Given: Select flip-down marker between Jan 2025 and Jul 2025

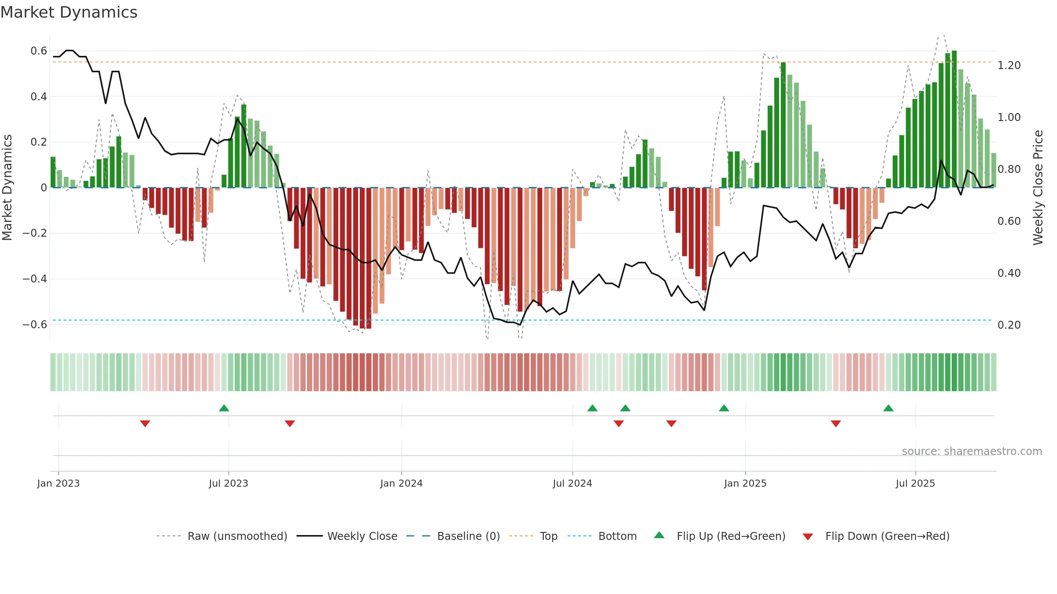Looking at the screenshot, I should click(836, 424).
